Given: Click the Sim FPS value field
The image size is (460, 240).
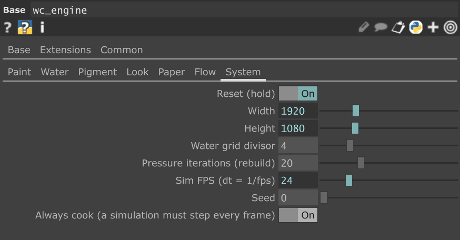Looking at the screenshot, I should [298, 180].
